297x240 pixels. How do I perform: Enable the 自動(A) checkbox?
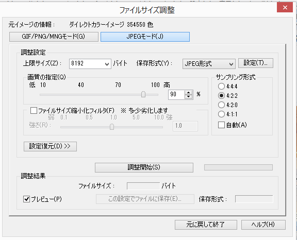click(x=221, y=125)
